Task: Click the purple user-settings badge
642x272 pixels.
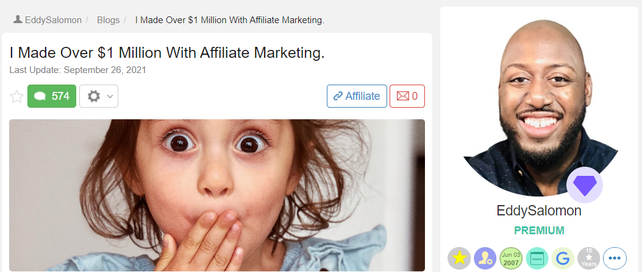Action: (x=485, y=258)
